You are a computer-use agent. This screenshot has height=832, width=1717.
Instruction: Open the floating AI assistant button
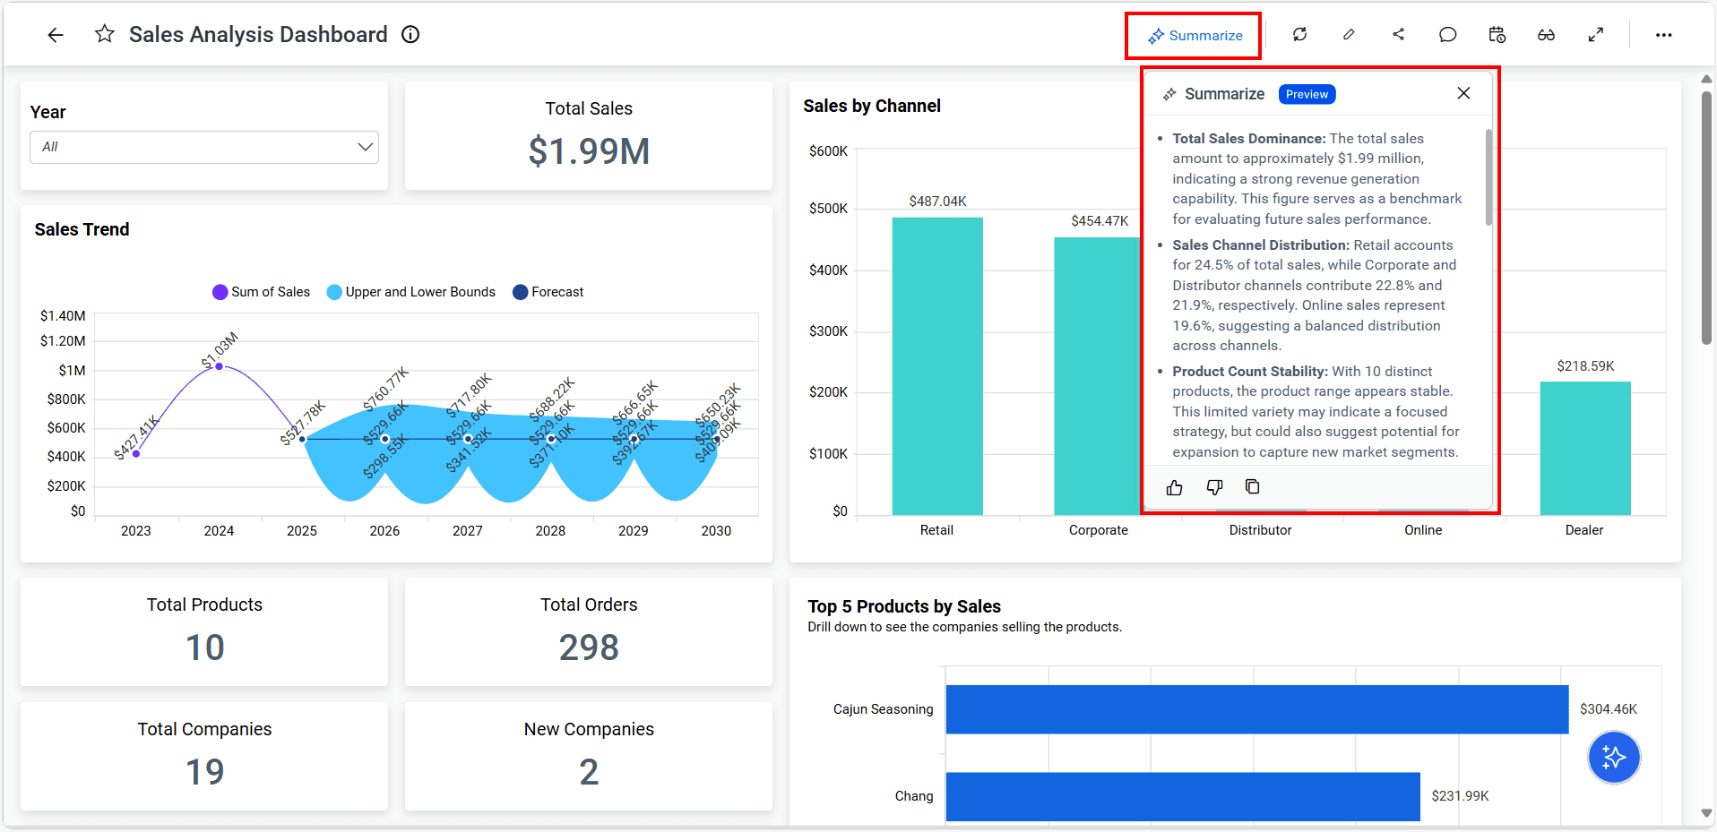point(1613,757)
